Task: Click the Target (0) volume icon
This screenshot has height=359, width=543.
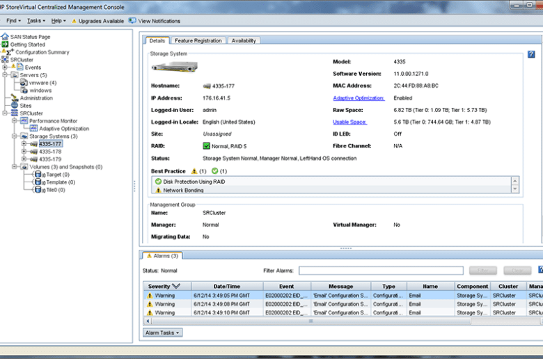Action: 38,174
